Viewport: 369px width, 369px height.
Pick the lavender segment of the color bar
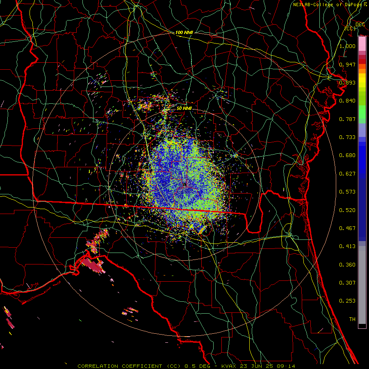click(362, 130)
